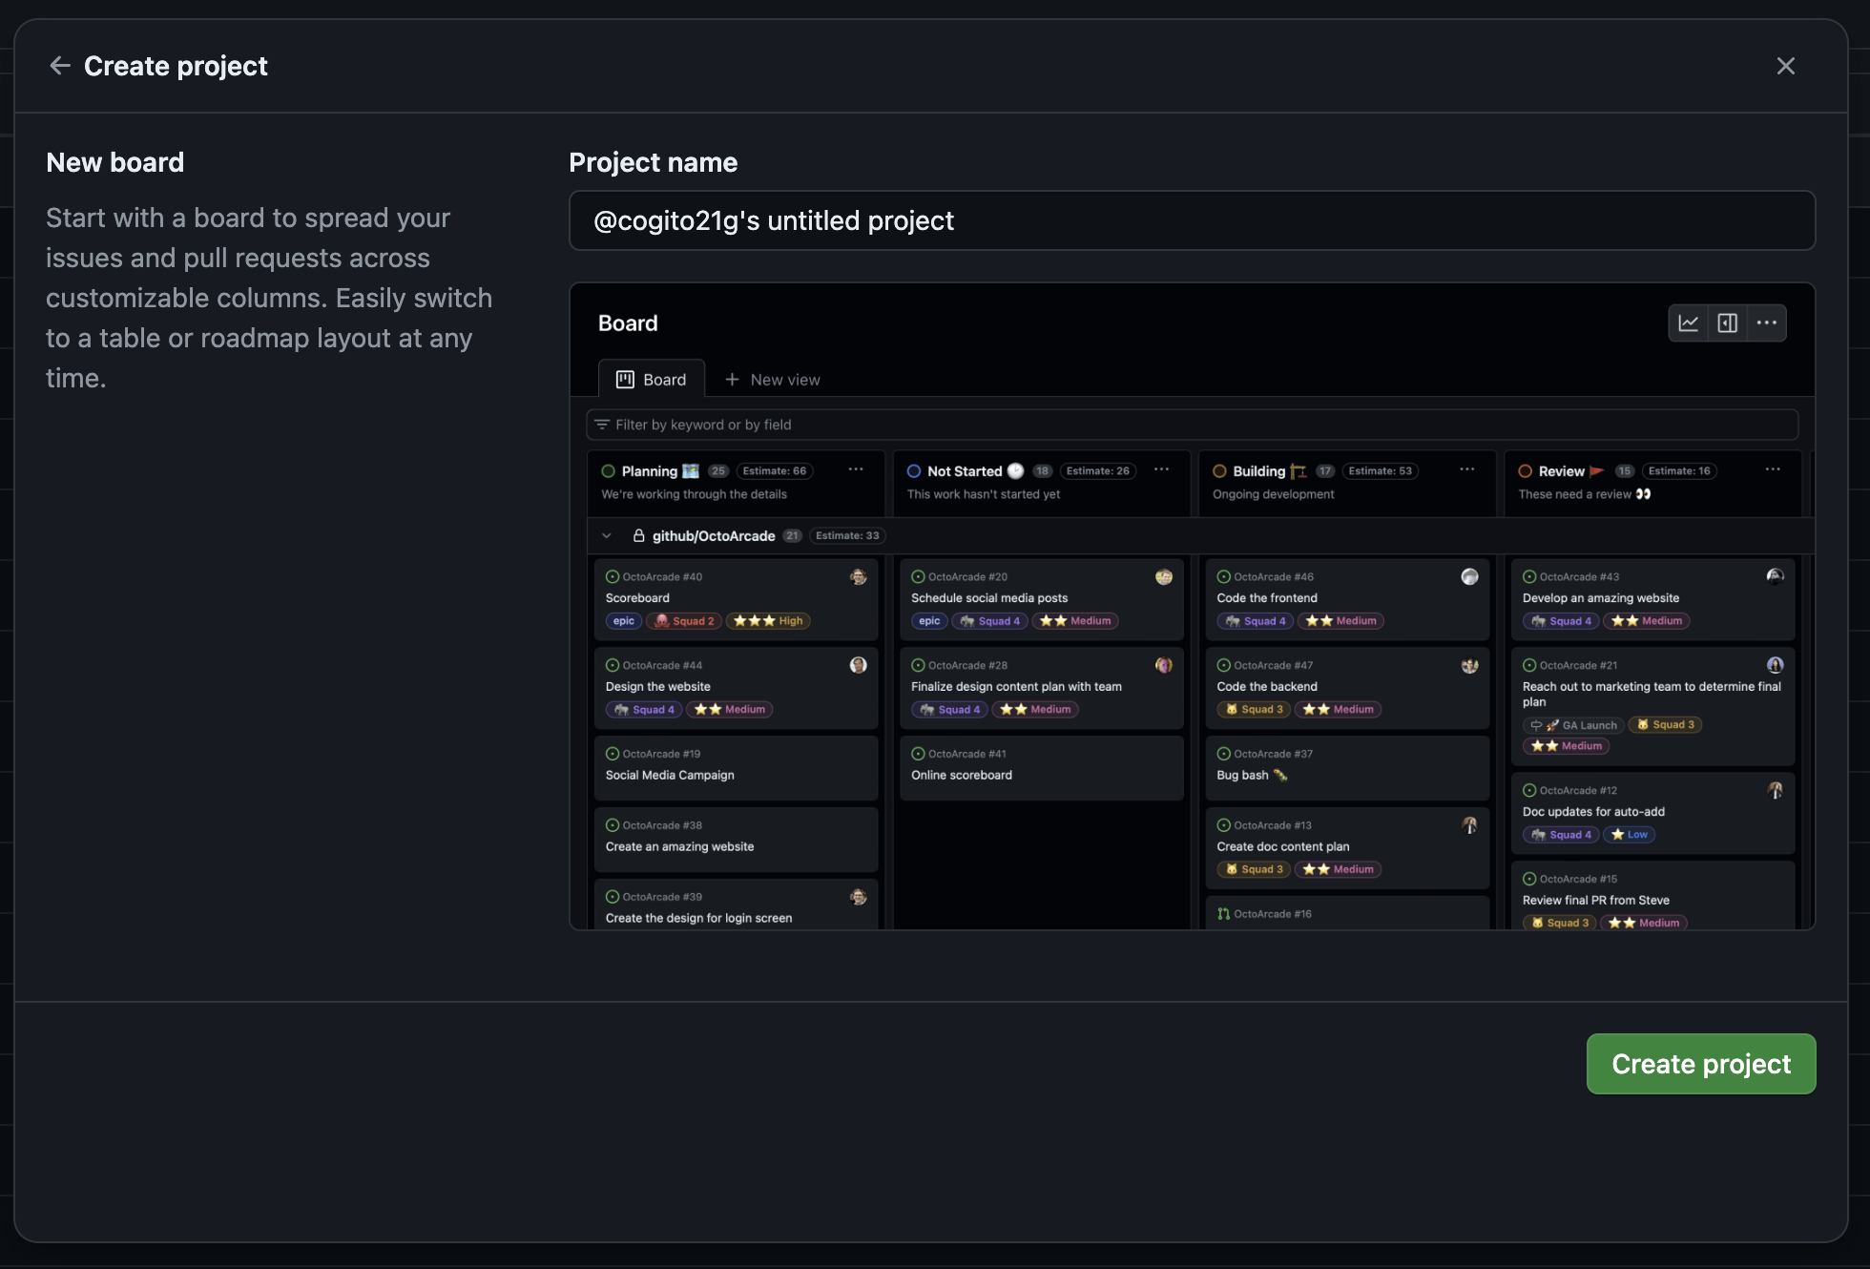Click the lock icon next to github/OctoArcade

click(638, 536)
